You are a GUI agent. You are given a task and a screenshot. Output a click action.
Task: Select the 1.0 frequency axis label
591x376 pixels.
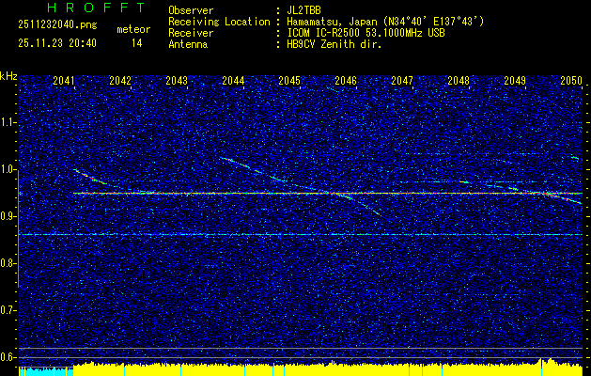pyautogui.click(x=8, y=169)
